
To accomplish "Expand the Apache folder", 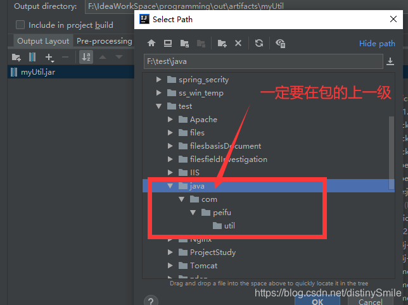I will point(170,119).
